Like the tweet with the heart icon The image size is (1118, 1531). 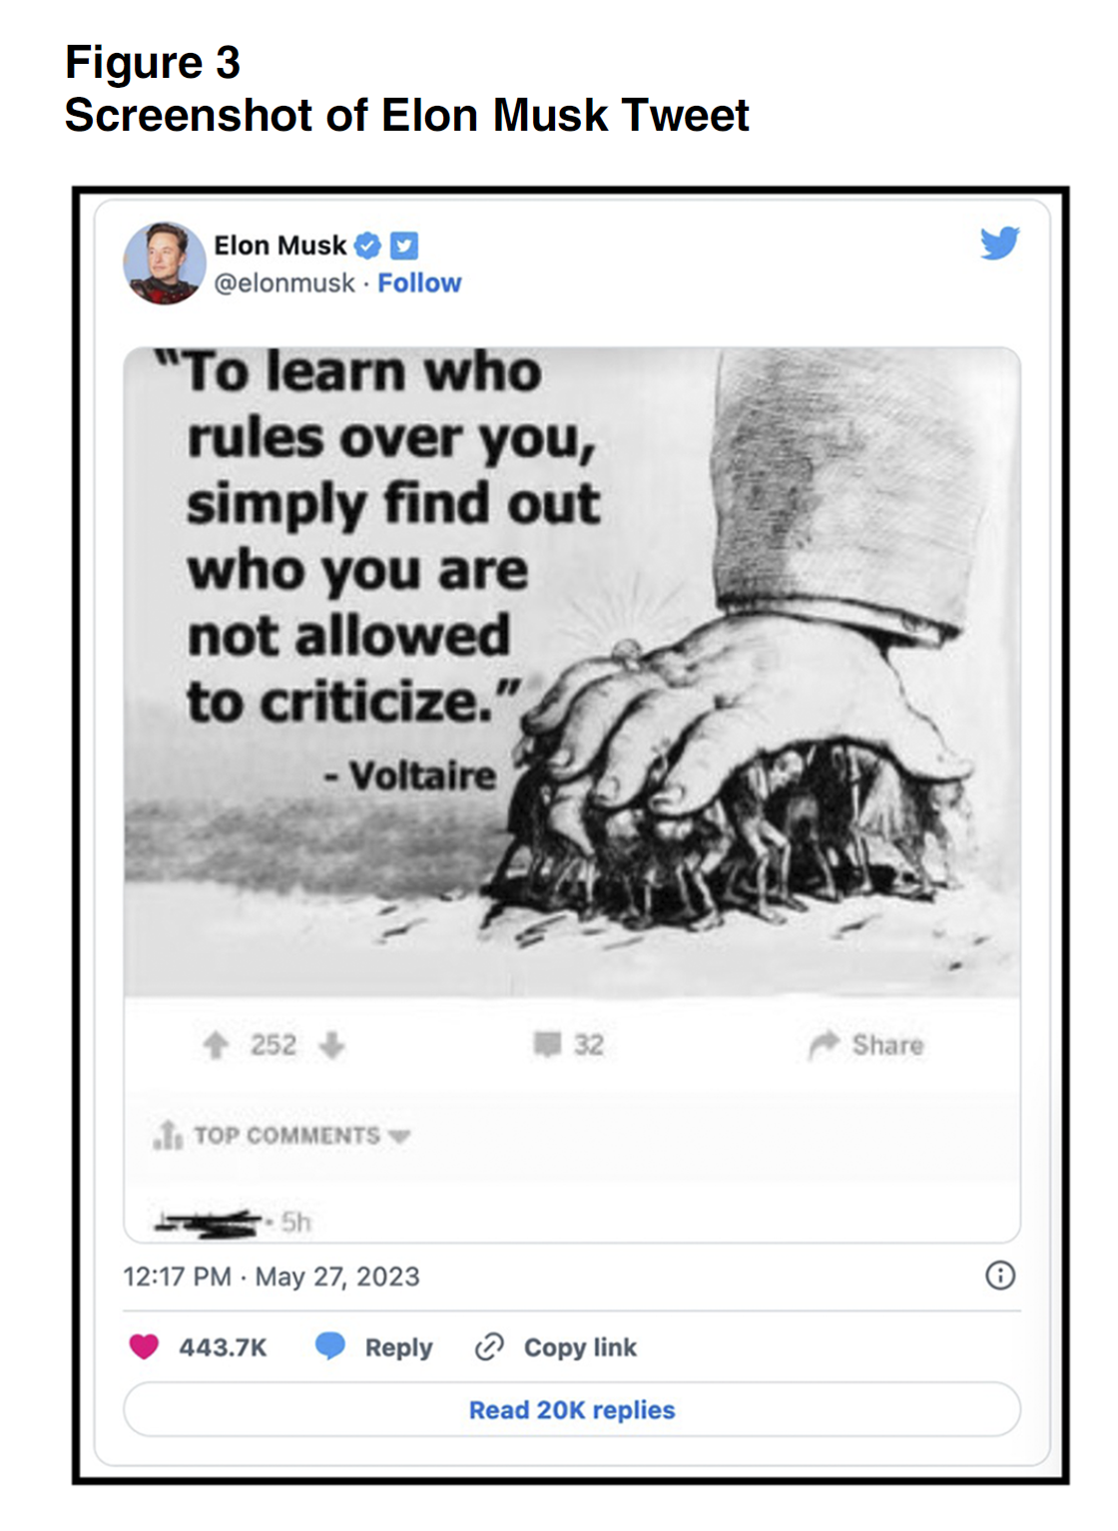click(x=144, y=1346)
